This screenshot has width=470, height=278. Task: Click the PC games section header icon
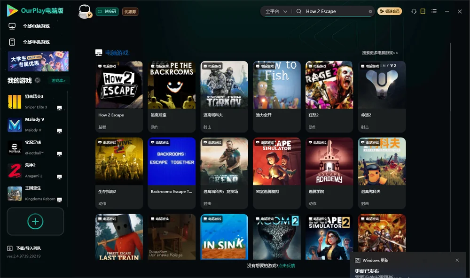(x=99, y=53)
